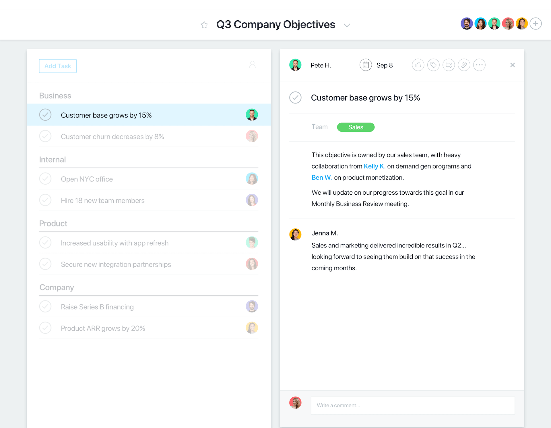Check off 'Raise Series B financing'
Viewport: 551px width, 428px height.
coord(45,306)
